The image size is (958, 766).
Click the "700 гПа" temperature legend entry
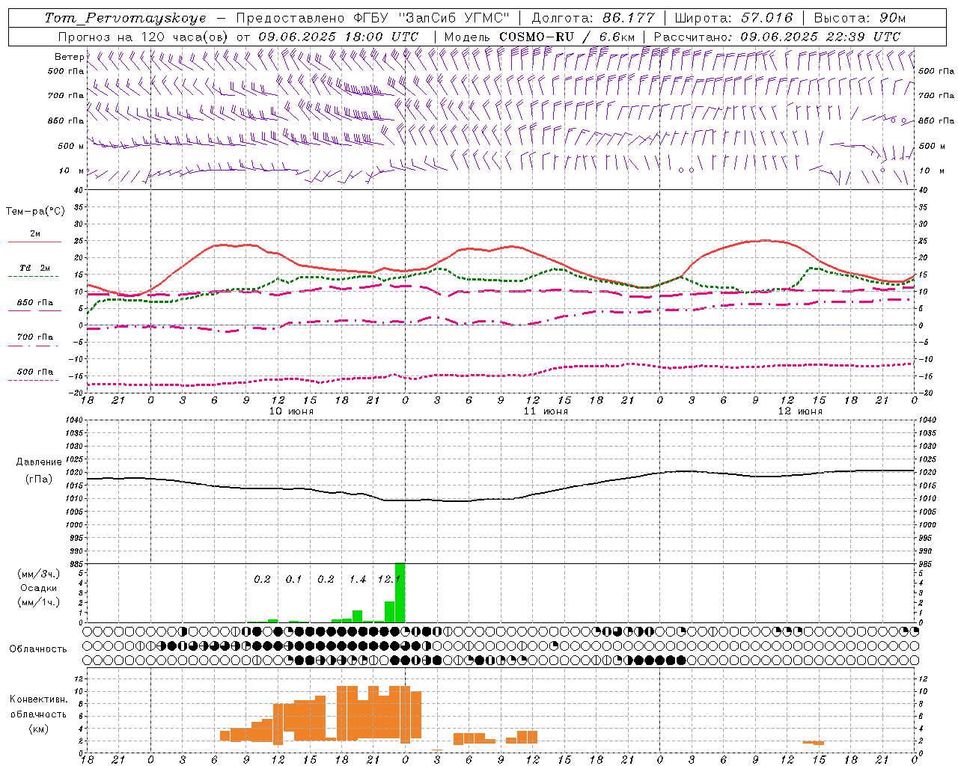click(x=35, y=337)
